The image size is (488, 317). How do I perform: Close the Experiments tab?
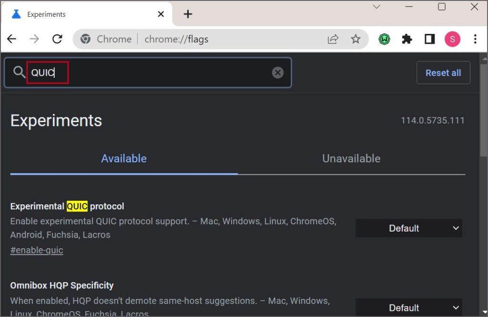[161, 14]
